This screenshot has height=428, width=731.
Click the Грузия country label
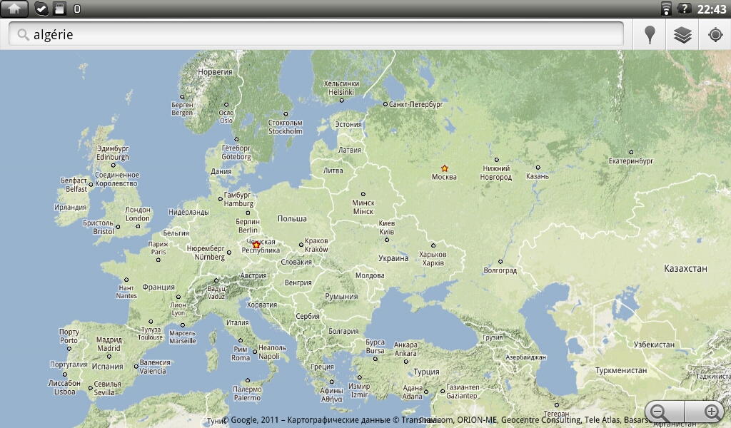coord(493,337)
